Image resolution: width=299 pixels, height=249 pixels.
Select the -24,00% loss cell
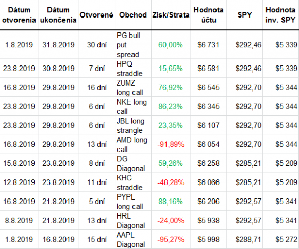tap(171, 221)
